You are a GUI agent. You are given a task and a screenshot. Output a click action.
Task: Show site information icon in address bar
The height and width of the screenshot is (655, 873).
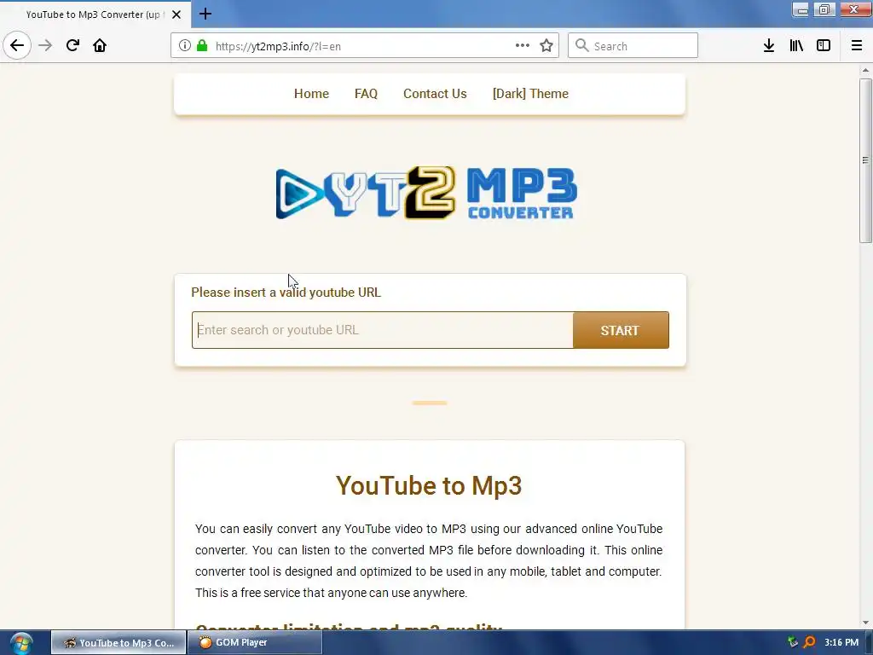click(x=185, y=46)
